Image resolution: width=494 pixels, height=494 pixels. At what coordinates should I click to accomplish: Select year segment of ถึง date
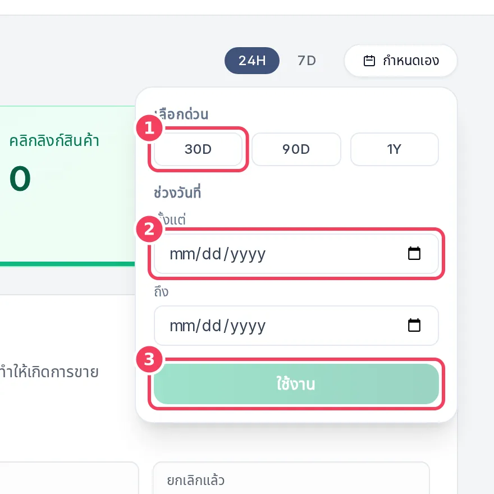click(x=248, y=326)
